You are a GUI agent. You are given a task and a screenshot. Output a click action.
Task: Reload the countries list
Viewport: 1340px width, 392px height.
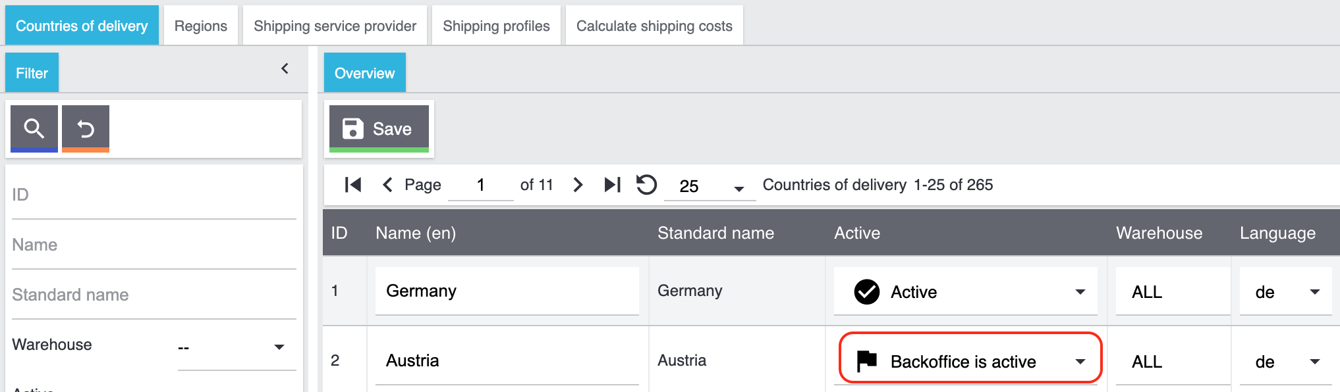coord(646,185)
